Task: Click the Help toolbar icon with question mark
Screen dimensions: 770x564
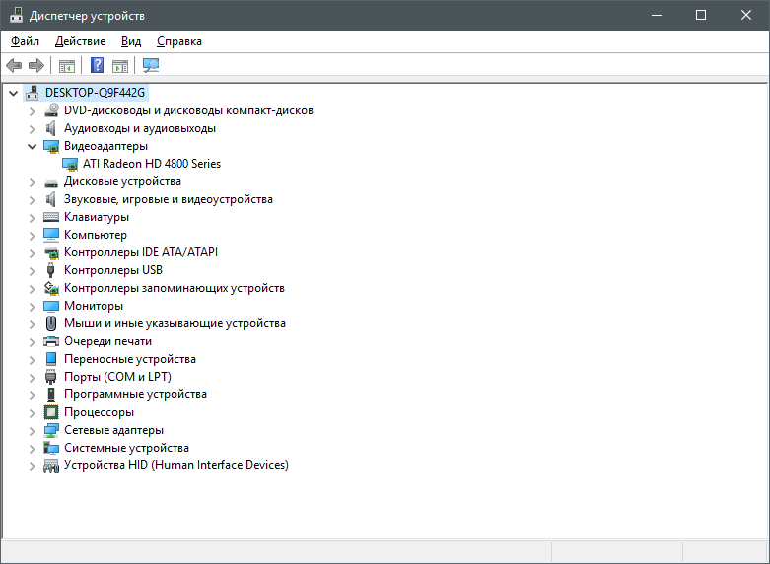Action: [97, 66]
